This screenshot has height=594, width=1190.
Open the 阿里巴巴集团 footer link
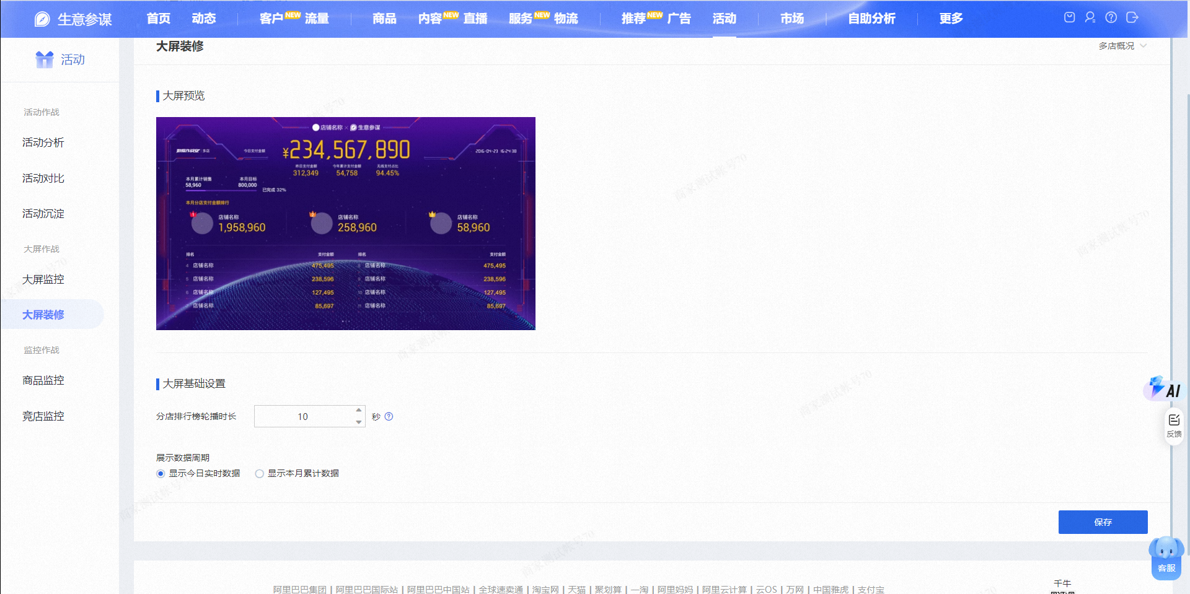pos(300,589)
